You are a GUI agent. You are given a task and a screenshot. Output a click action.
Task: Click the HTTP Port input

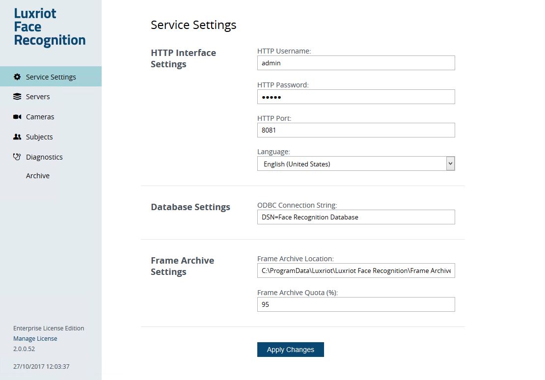click(356, 130)
